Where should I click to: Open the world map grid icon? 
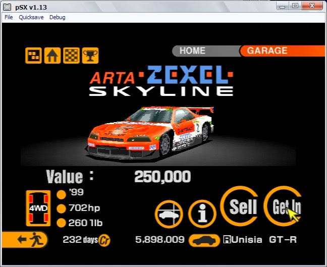pyautogui.click(x=33, y=56)
